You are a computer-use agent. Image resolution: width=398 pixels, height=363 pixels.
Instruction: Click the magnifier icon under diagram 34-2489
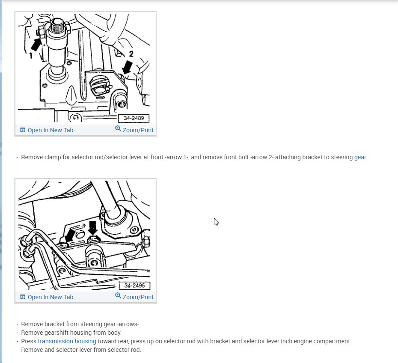[x=118, y=129]
